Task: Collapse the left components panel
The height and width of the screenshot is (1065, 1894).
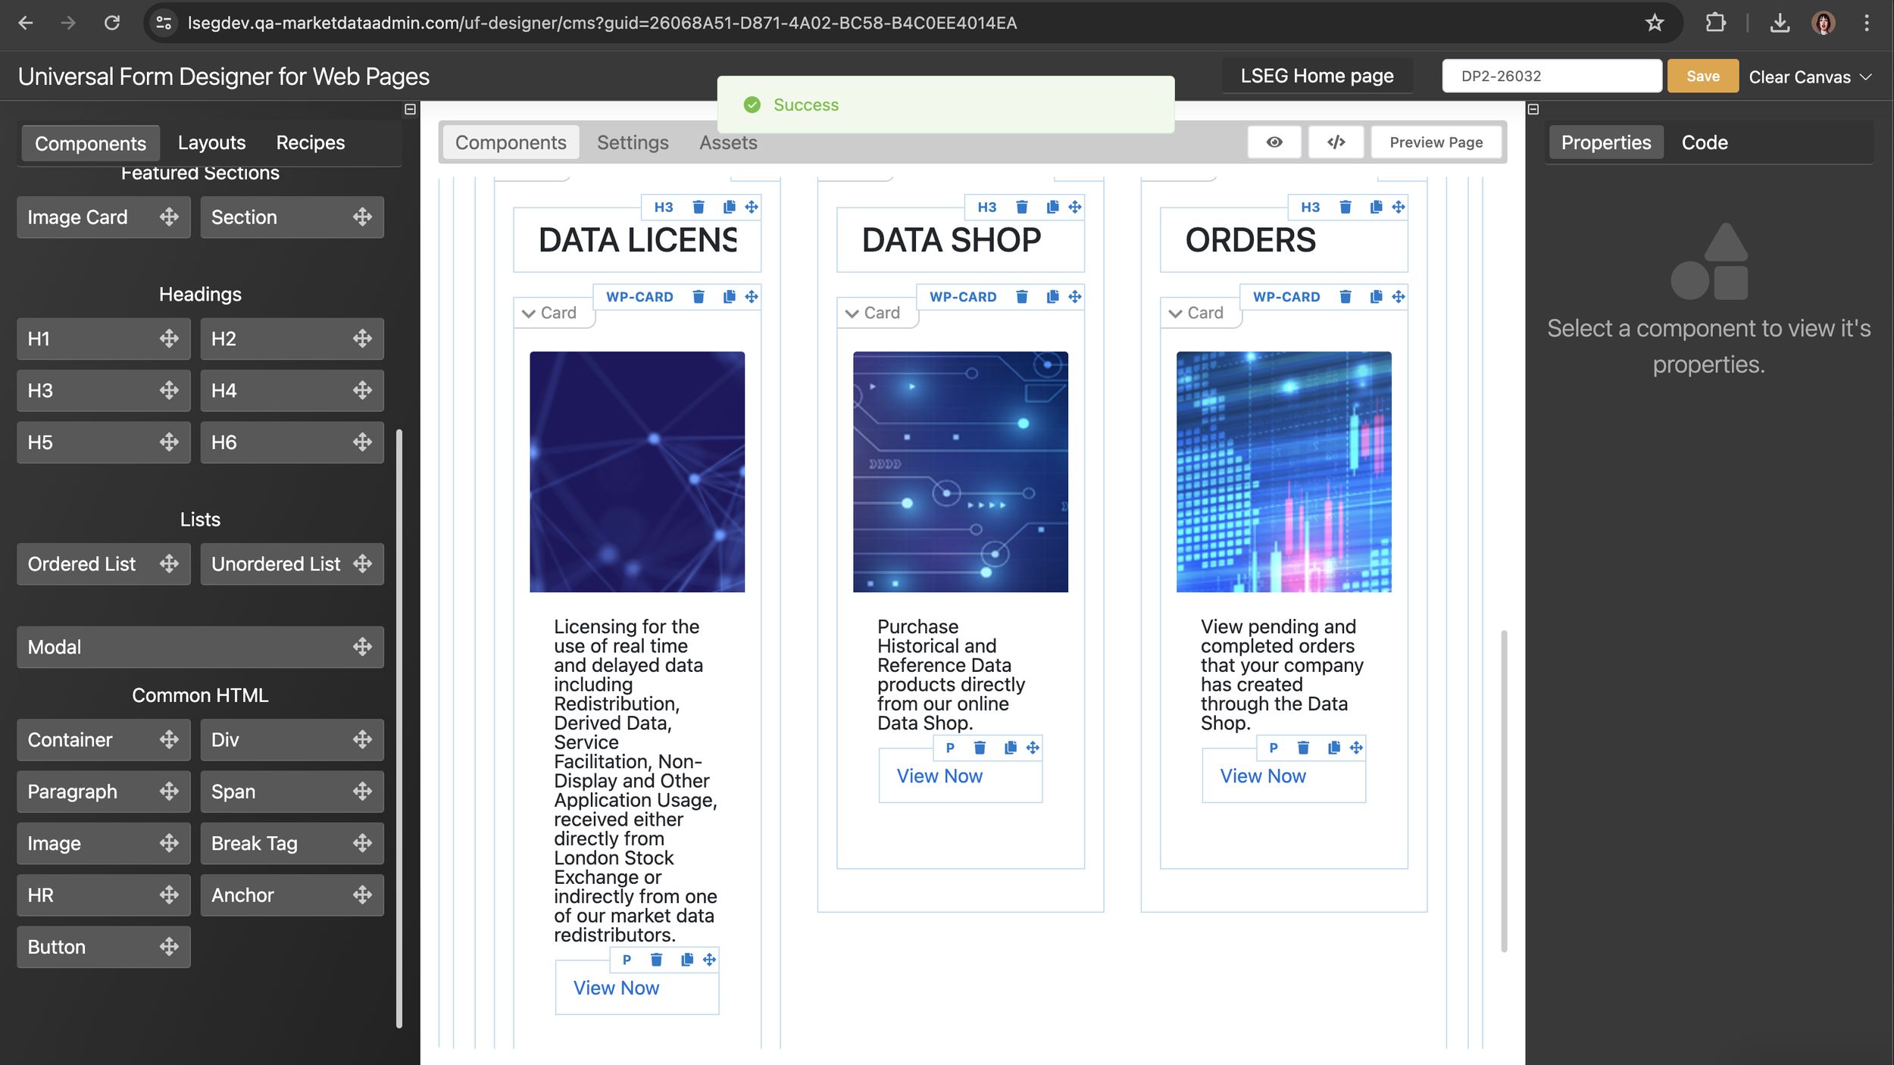Action: point(410,109)
